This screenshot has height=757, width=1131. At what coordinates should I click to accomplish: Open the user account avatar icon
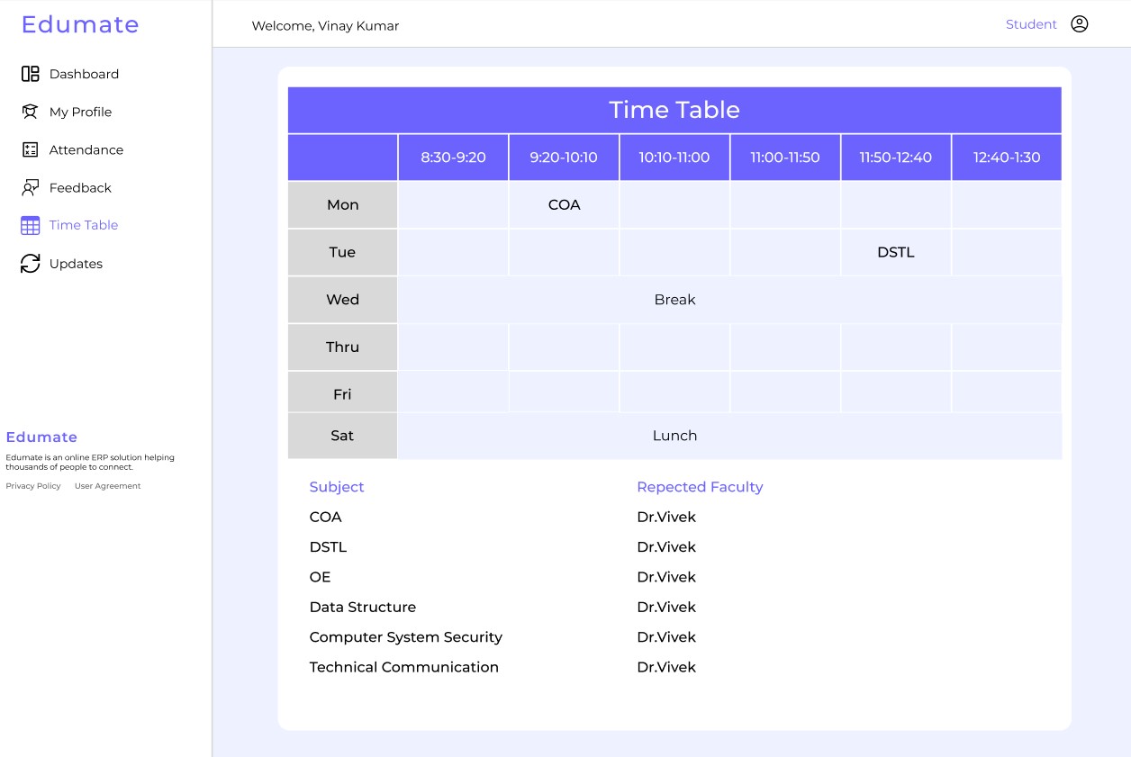coord(1080,24)
